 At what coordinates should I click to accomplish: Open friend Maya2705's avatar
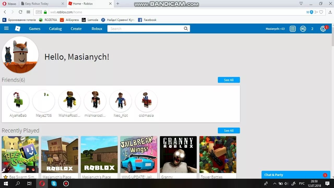click(x=44, y=101)
